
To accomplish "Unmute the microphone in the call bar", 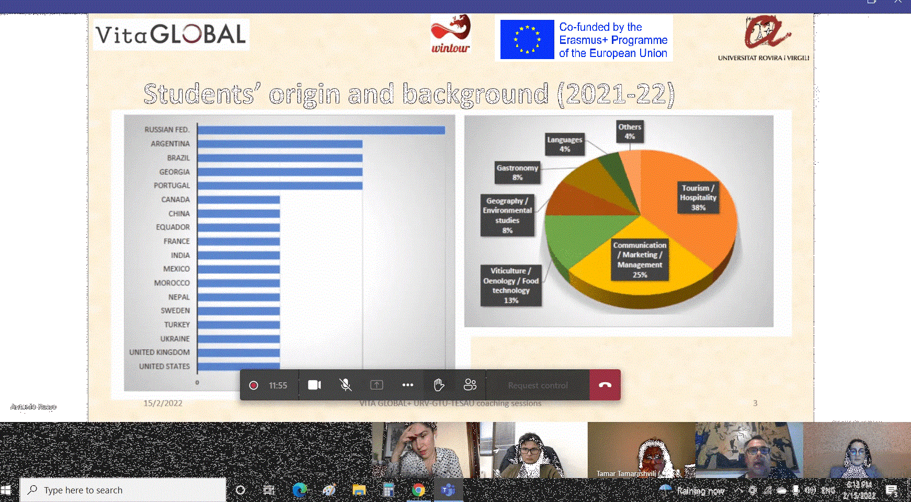I will tap(345, 385).
